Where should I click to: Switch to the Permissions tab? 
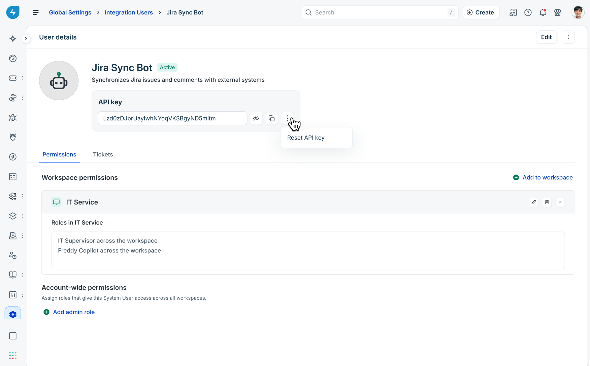tap(59, 154)
